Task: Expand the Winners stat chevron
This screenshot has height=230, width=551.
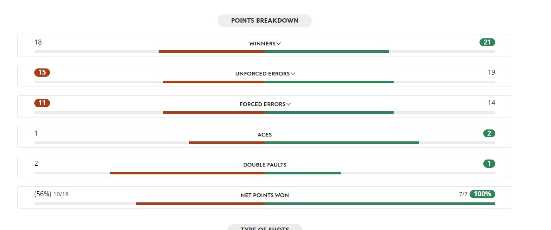Action: 279,44
